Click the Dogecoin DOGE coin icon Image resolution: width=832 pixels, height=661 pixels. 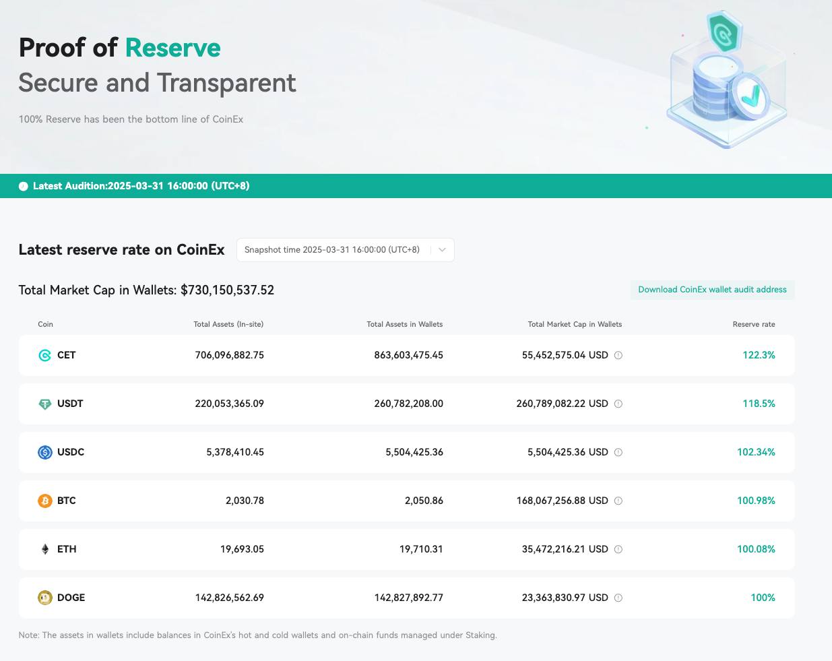point(45,598)
